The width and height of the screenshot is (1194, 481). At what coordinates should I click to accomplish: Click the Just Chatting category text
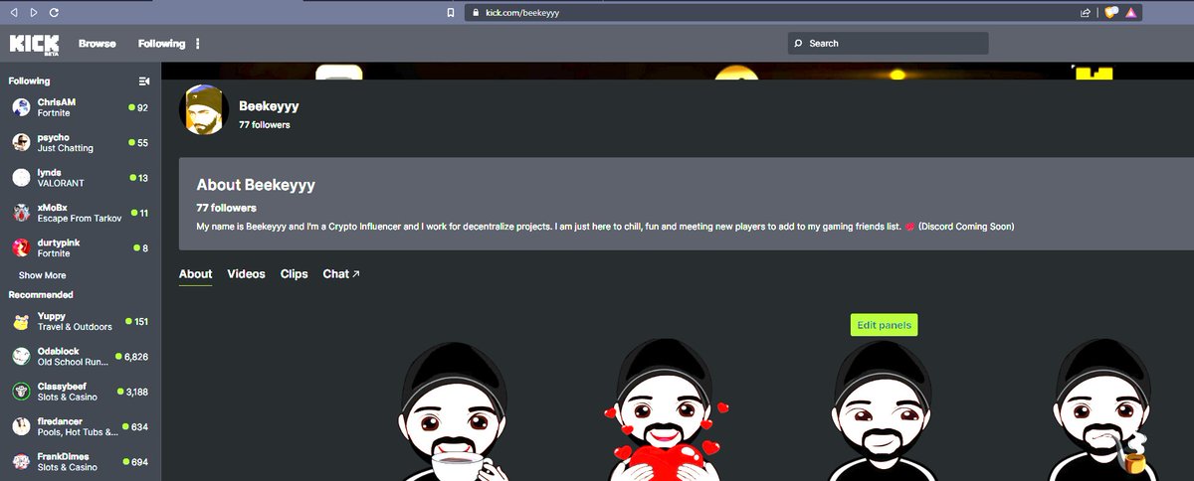click(66, 148)
